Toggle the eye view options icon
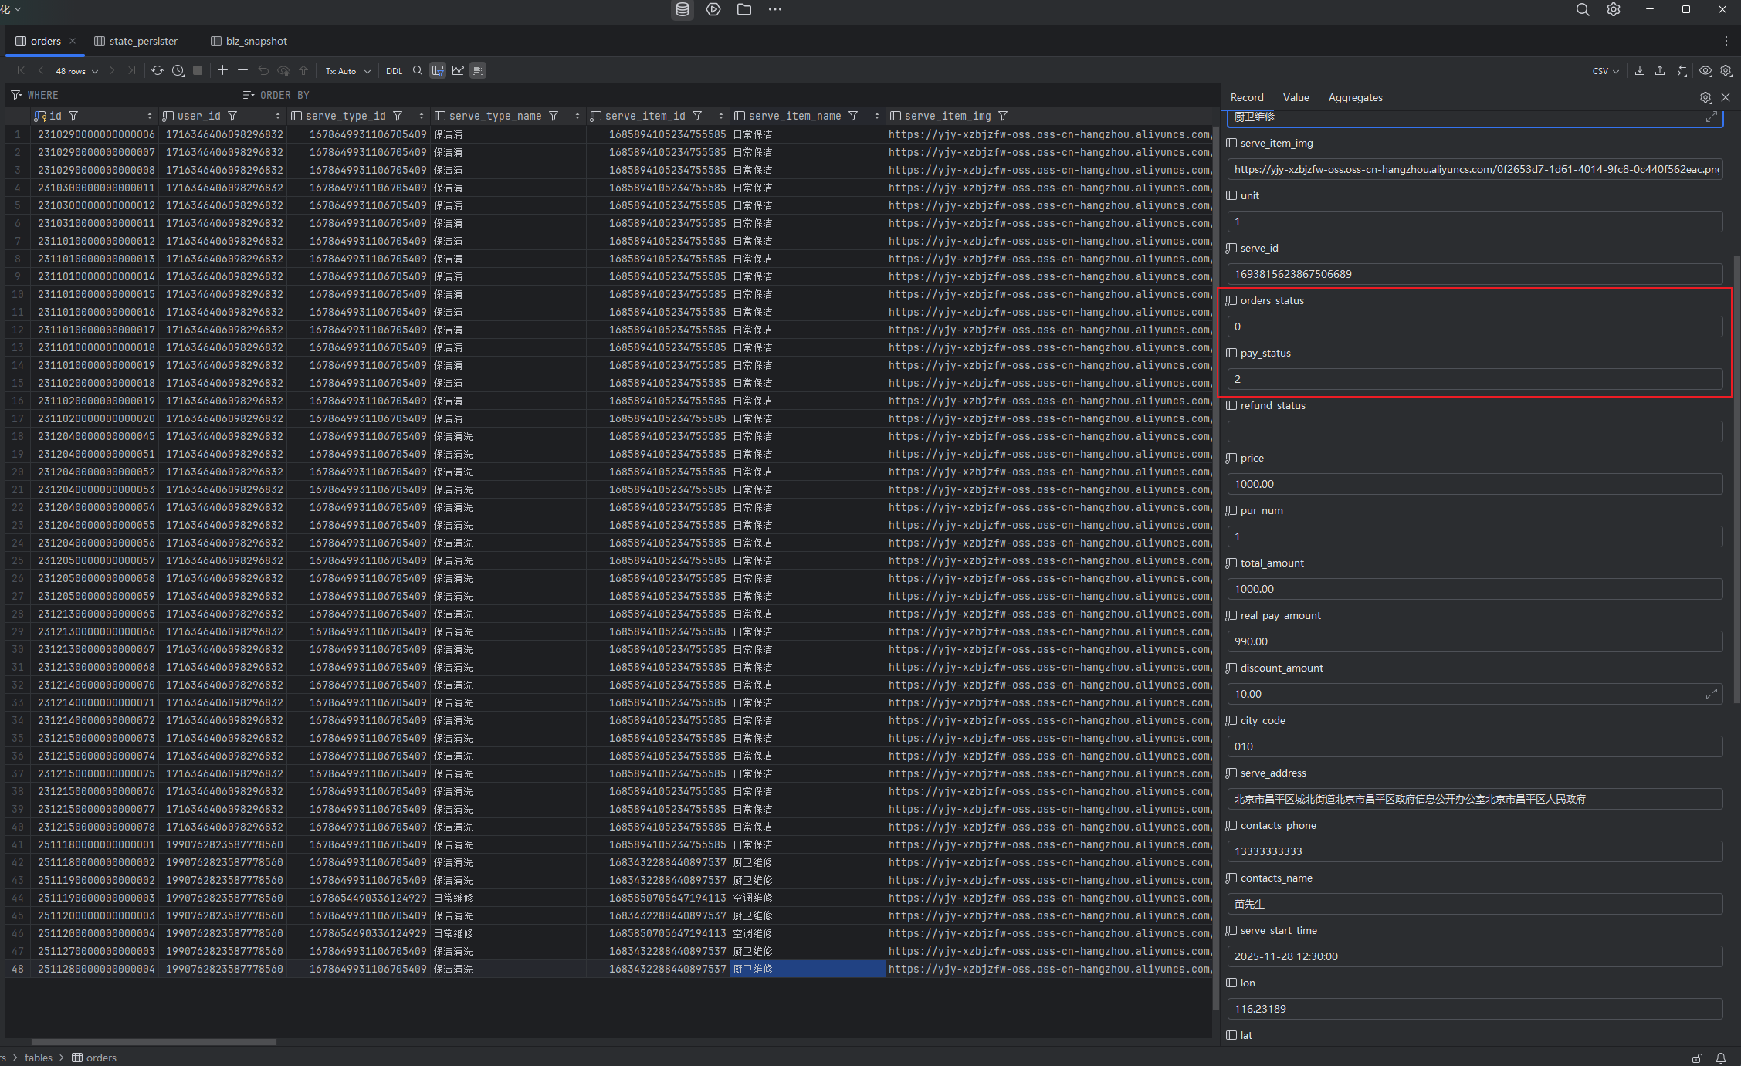Screen dimensions: 1741x1066 (1705, 70)
